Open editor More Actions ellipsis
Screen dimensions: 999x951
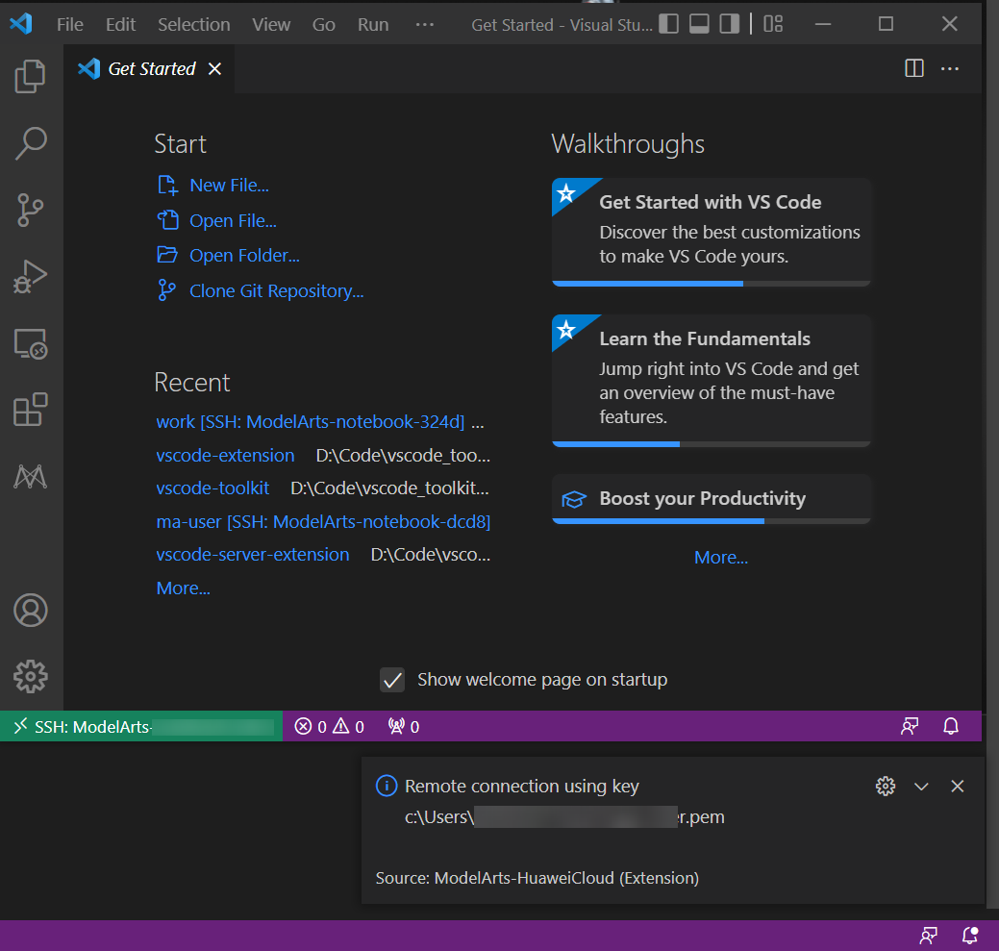point(950,68)
